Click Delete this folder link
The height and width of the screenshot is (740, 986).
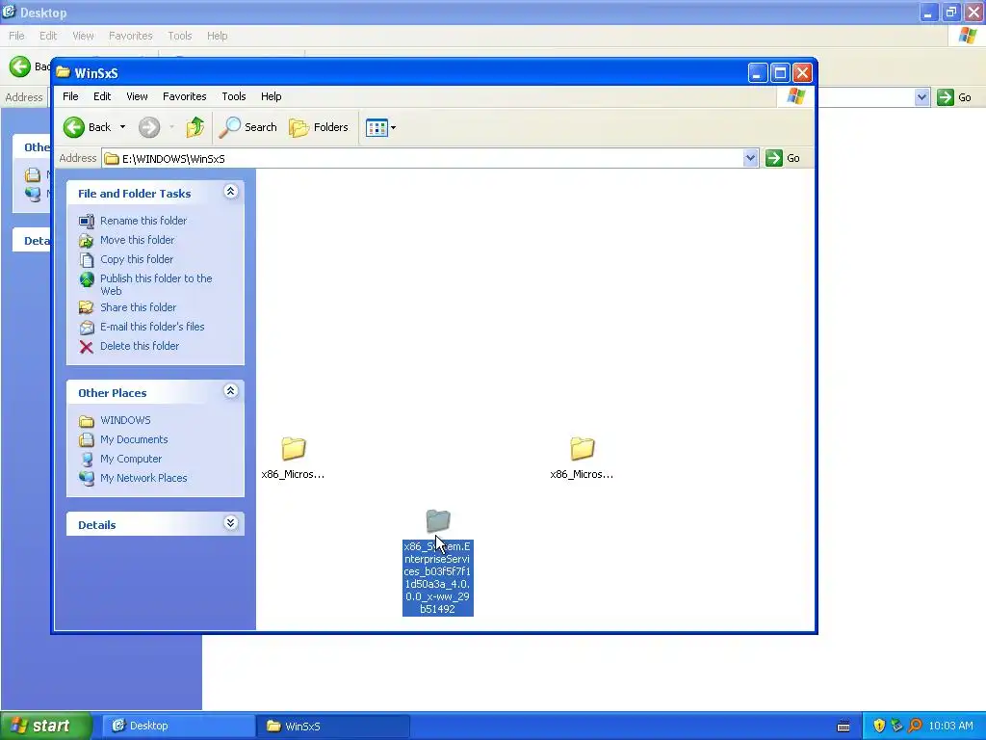point(140,346)
